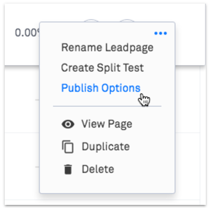Click the left partially hidden circle above menu

pyautogui.click(x=91, y=21)
